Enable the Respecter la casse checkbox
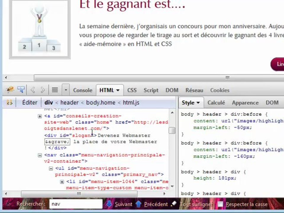 (220, 204)
